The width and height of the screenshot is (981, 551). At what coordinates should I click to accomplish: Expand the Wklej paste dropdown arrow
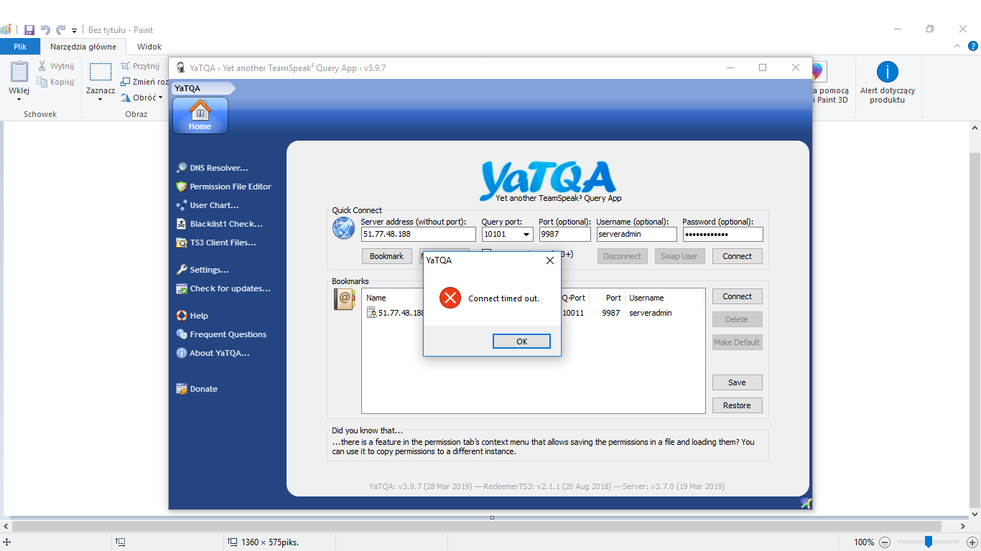19,99
